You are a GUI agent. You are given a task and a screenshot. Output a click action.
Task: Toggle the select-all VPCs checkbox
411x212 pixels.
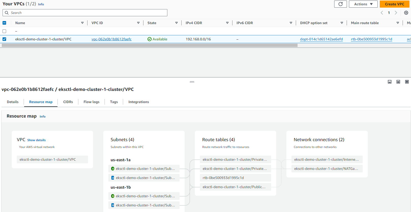click(4, 23)
